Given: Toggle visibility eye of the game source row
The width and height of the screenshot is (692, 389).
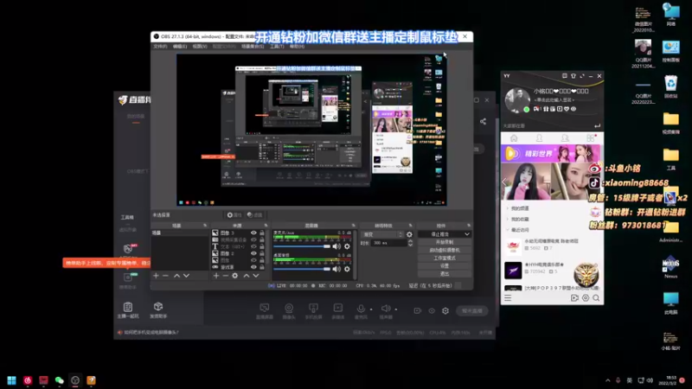Looking at the screenshot, I should pyautogui.click(x=253, y=267).
